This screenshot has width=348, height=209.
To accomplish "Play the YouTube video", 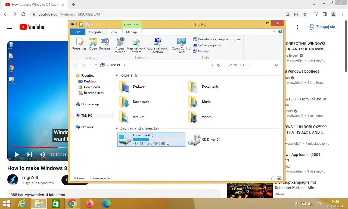I will [17, 155].
